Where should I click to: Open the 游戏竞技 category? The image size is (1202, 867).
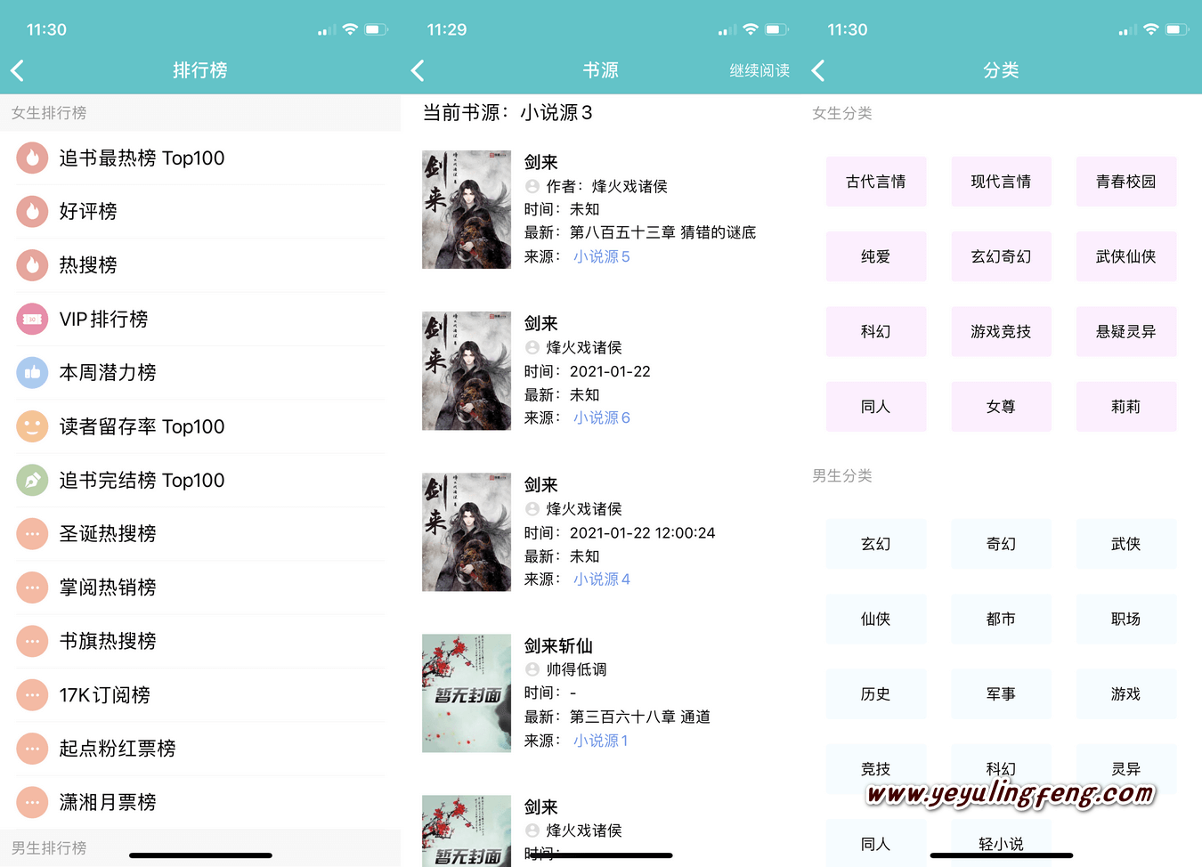point(1001,331)
